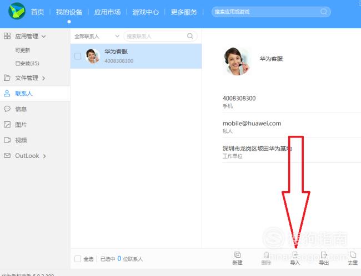Click the 手机 label under phone number
The height and width of the screenshot is (276, 361).
click(228, 106)
